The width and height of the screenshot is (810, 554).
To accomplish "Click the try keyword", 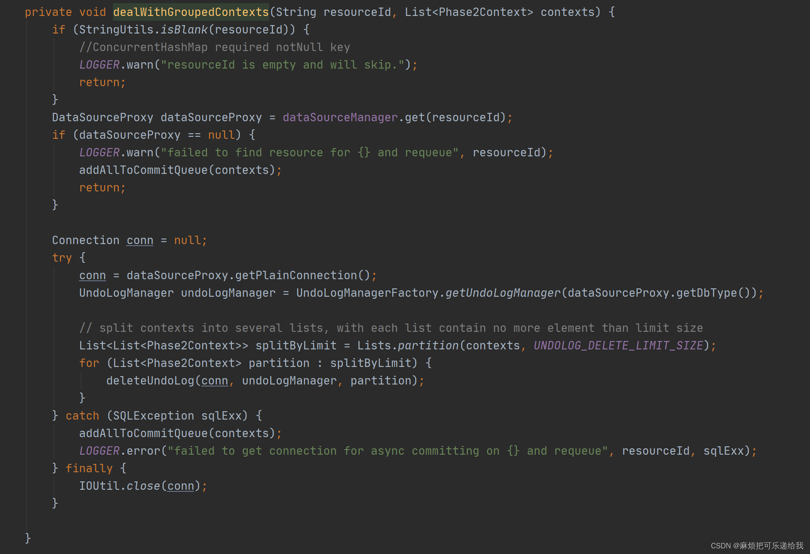I will [x=62, y=258].
